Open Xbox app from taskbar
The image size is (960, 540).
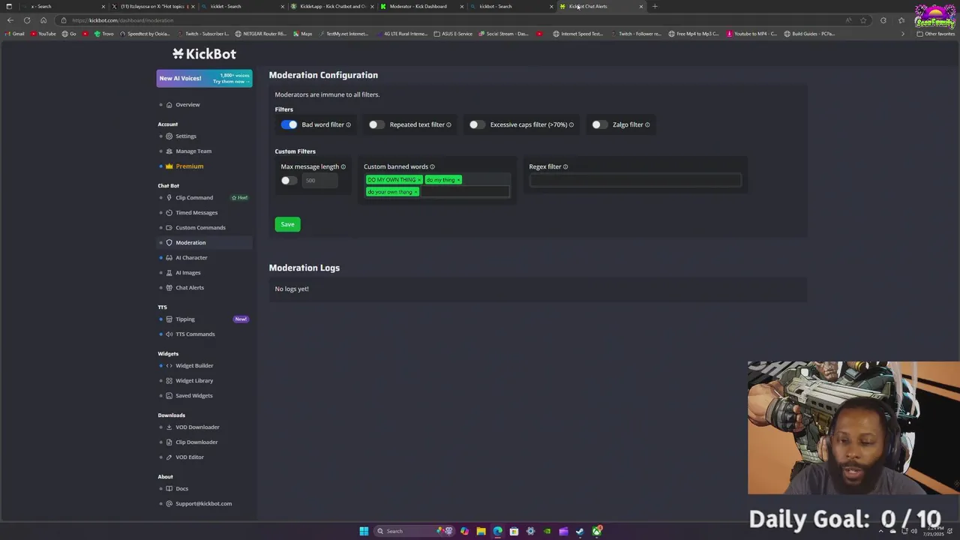point(596,531)
